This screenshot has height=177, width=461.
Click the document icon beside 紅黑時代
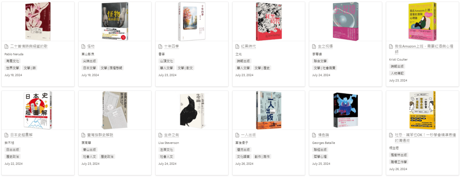(x=237, y=47)
